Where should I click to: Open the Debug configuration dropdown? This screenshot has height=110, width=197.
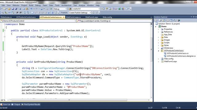click(66, 9)
